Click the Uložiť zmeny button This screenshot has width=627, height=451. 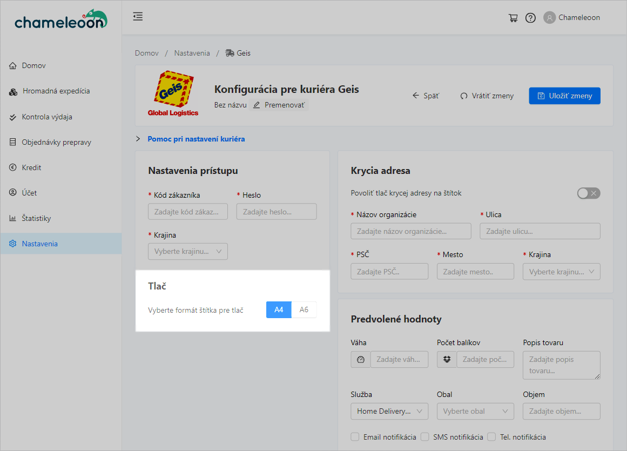pos(564,96)
